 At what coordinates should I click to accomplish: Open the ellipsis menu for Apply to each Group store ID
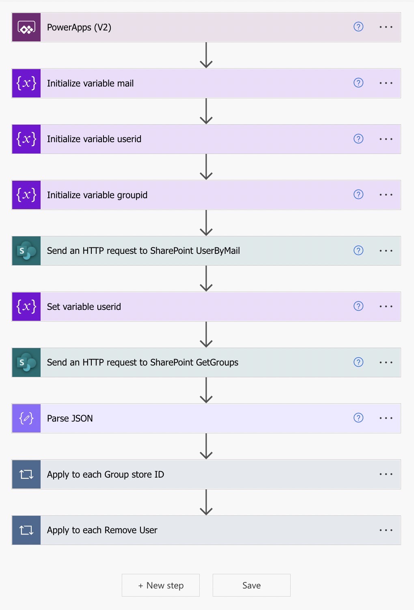coord(385,474)
